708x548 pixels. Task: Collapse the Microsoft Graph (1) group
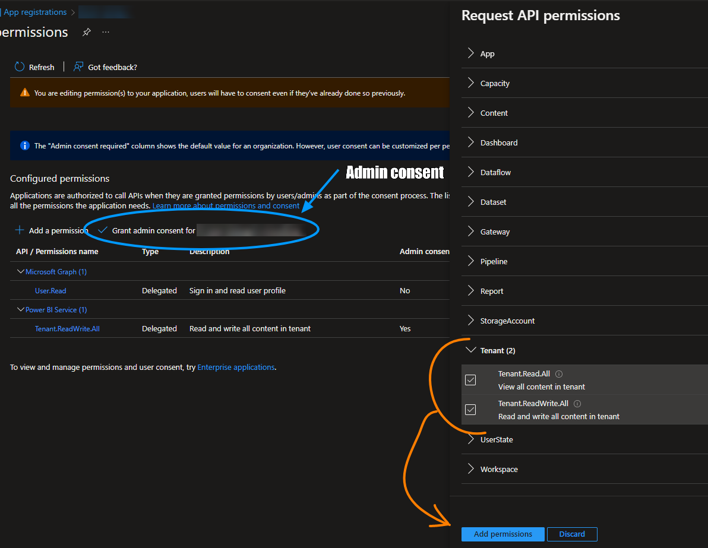click(x=21, y=272)
